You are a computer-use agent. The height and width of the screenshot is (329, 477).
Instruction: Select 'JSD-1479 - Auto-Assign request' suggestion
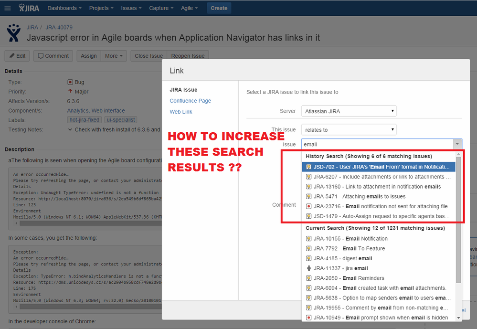(379, 216)
